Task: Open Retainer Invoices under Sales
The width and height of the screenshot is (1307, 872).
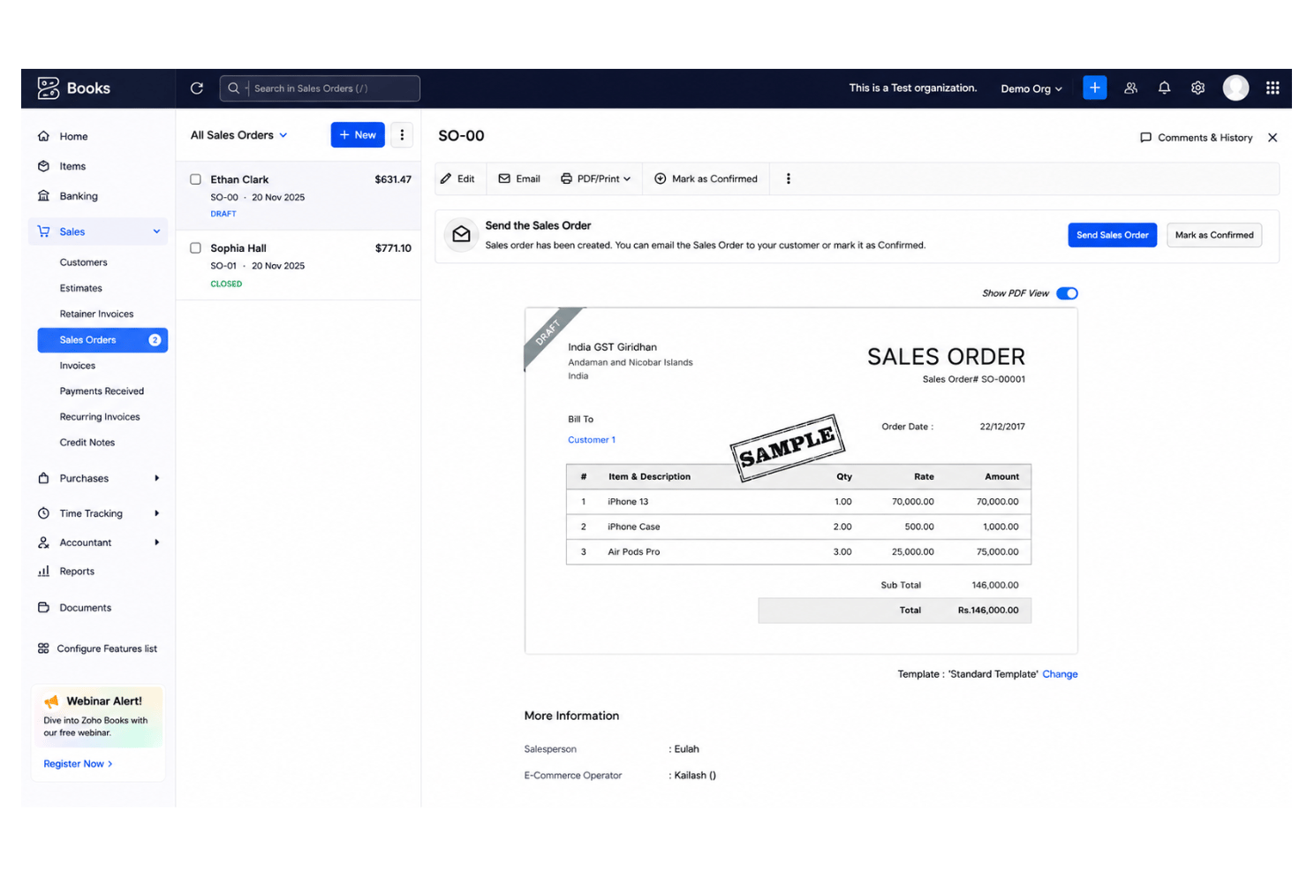Action: pos(96,314)
